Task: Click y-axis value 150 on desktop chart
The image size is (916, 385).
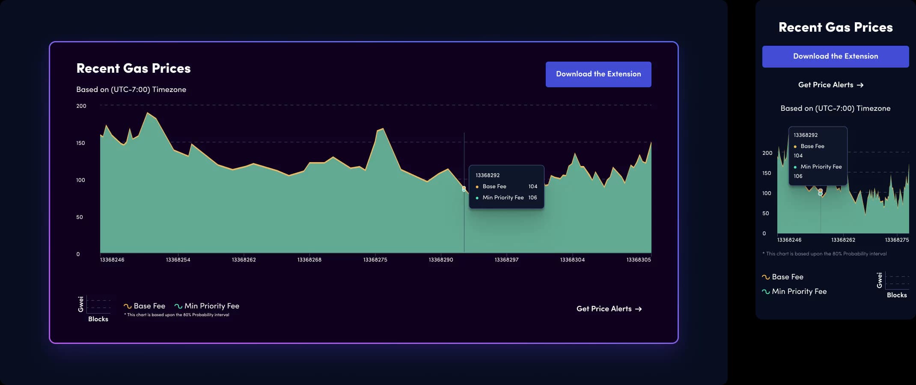Action: pos(80,143)
